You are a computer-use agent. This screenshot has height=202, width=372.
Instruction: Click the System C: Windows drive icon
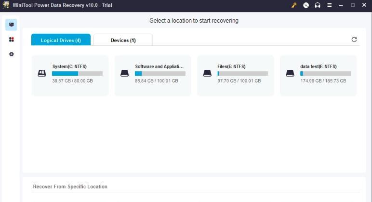pos(42,73)
